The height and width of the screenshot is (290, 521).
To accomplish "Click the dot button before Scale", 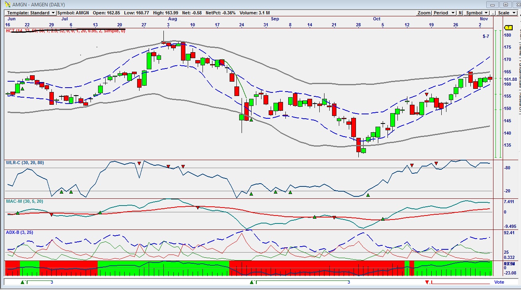I will click(x=493, y=13).
